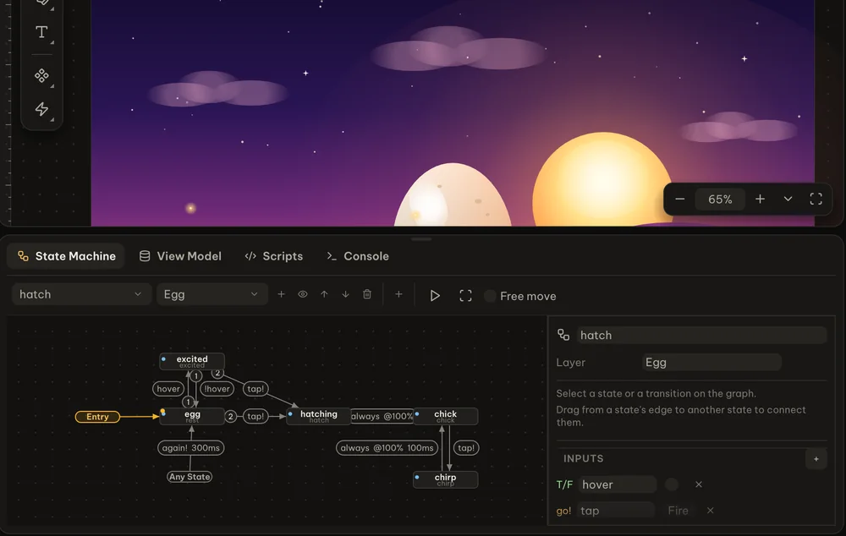Click the T/F type label for hover

(x=564, y=484)
